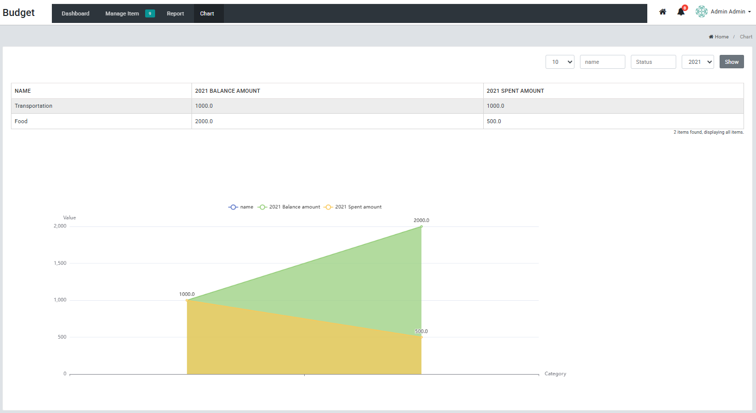This screenshot has width=756, height=413.
Task: Click the Show button
Action: coord(732,62)
